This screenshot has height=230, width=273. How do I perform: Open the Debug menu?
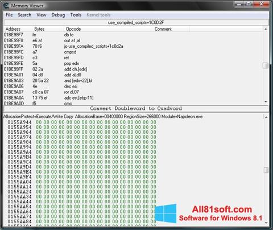[x=58, y=15]
